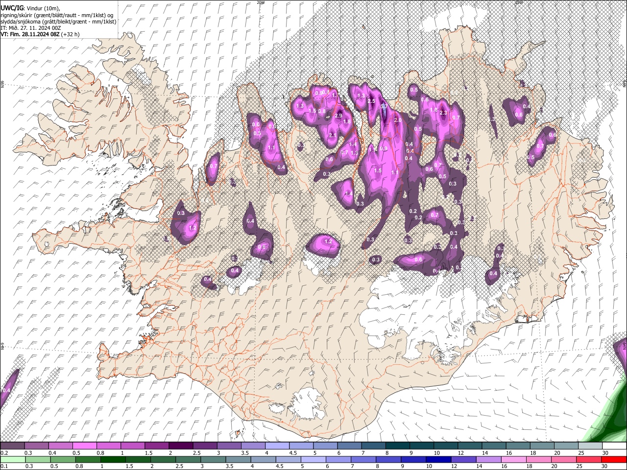
Task: Pick the pink 18–20 swatch, bottom scale
Action: (x=538, y=460)
